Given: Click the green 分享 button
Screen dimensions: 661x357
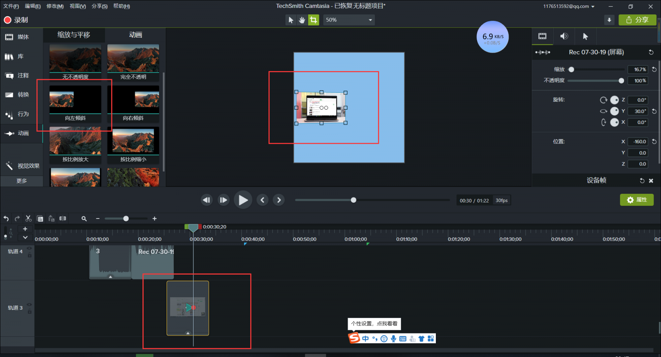Looking at the screenshot, I should tap(637, 20).
